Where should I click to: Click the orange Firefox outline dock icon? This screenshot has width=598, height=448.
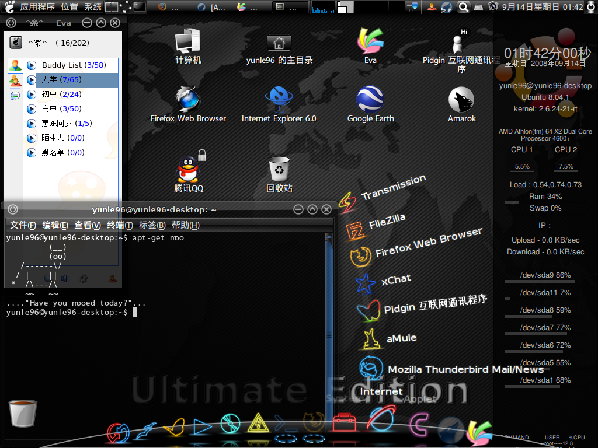(x=314, y=421)
